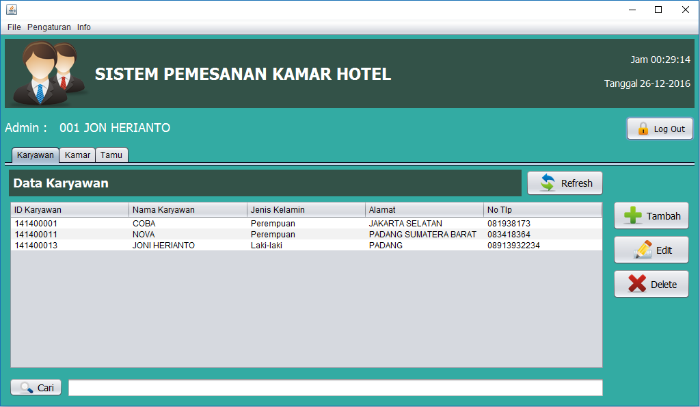Click the Jenis Kelamin column header
The image size is (700, 407).
[x=306, y=209]
